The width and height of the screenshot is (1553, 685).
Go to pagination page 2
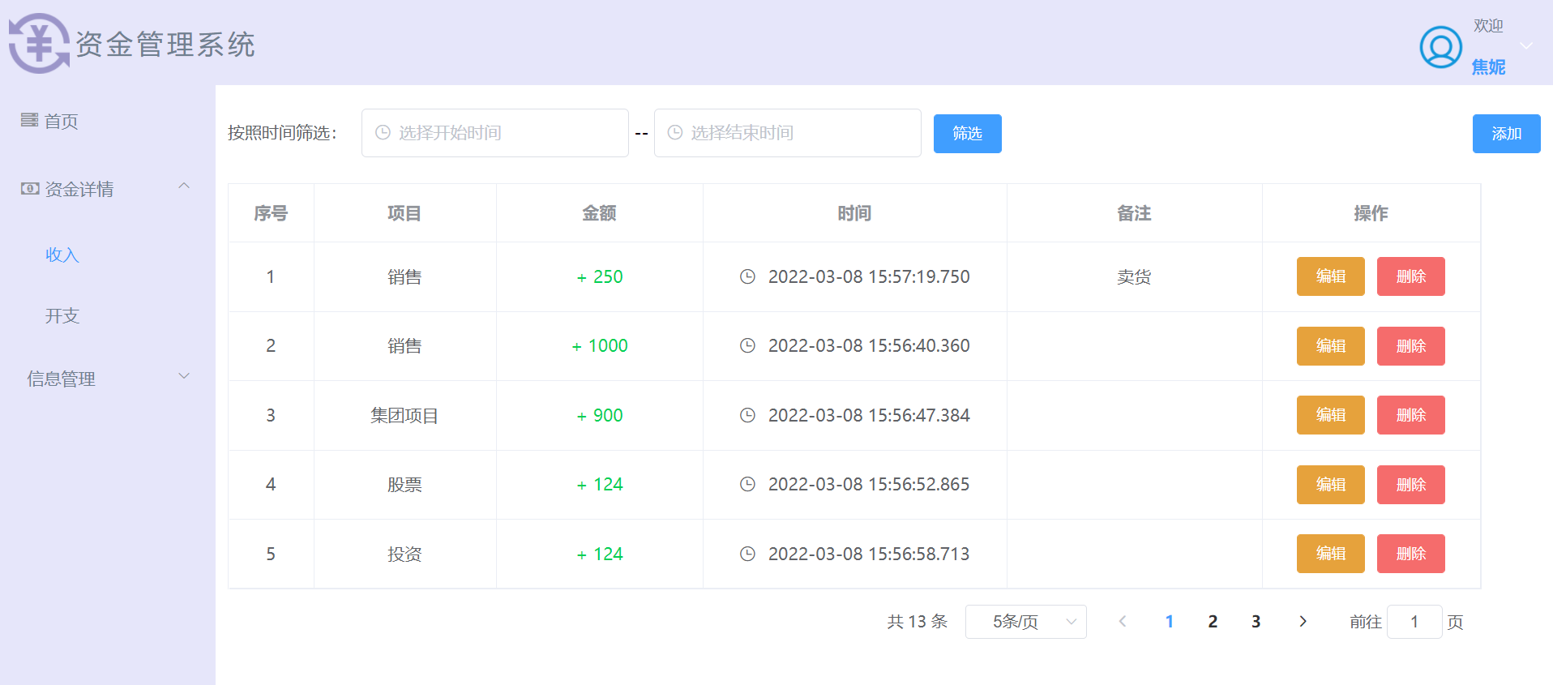point(1213,622)
